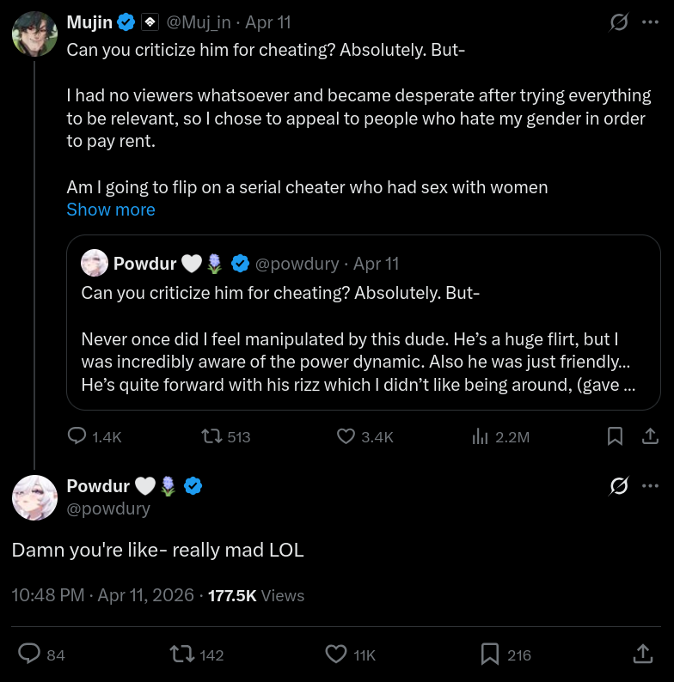Viewport: 674px width, 682px height.
Task: Open Grok icon on Powdur's reply
Action: tap(619, 486)
